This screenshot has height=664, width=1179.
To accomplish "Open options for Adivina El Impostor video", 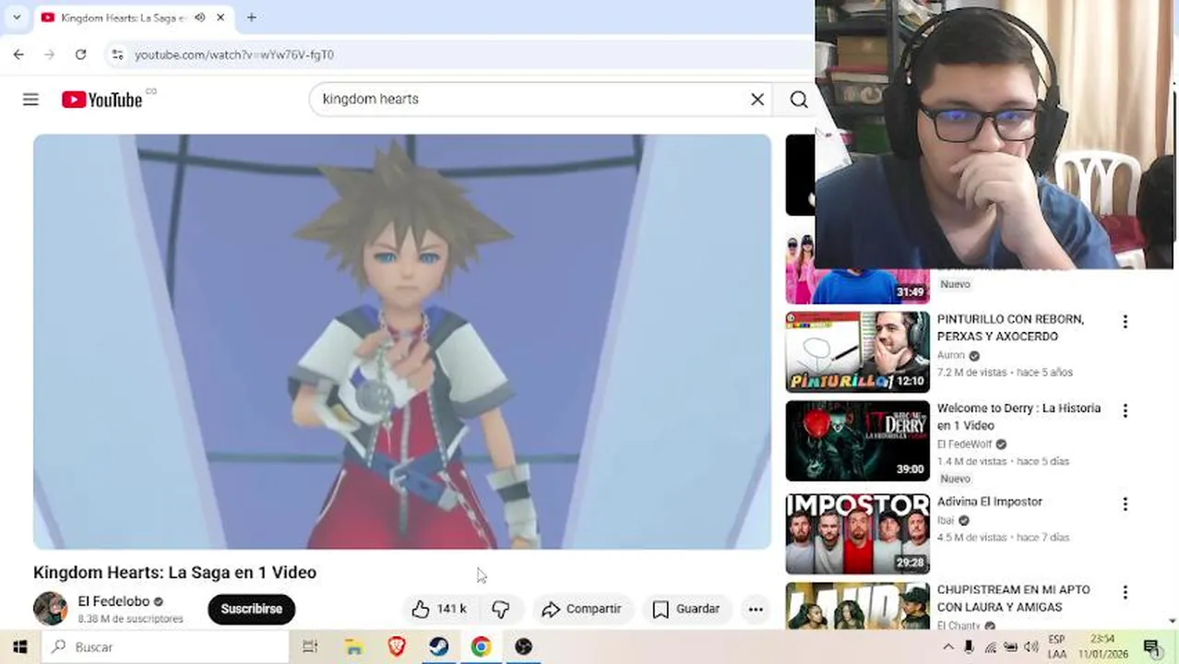I will pyautogui.click(x=1125, y=504).
